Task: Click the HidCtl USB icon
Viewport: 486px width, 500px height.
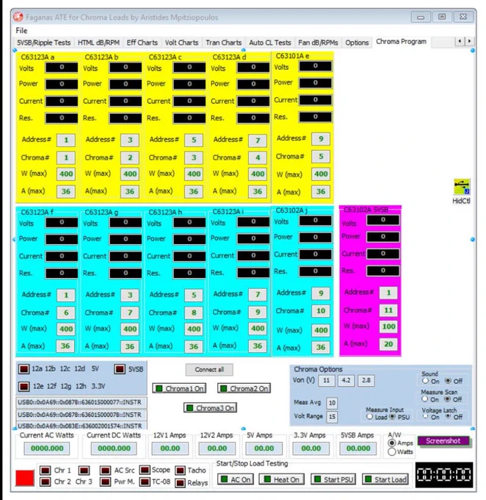Action: [462, 187]
